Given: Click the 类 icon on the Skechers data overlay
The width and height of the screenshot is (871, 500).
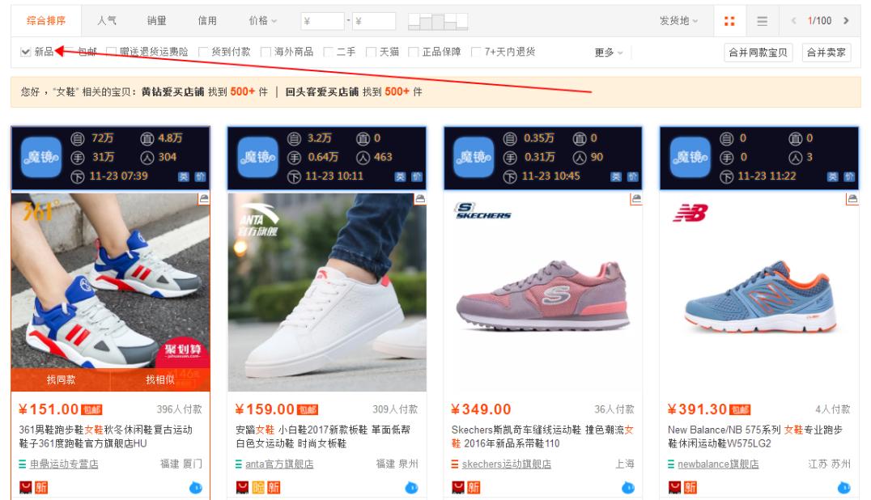Looking at the screenshot, I should click(x=617, y=176).
